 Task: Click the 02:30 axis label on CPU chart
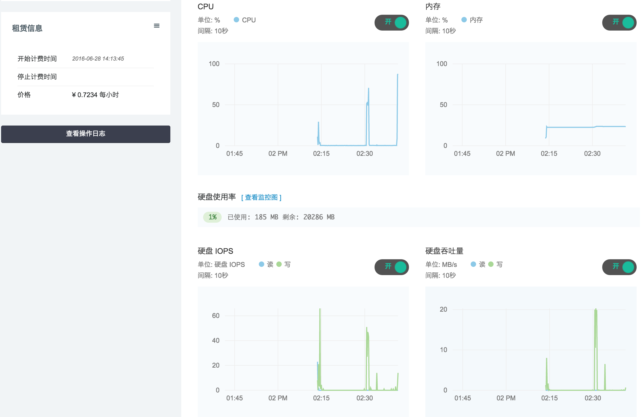point(365,154)
